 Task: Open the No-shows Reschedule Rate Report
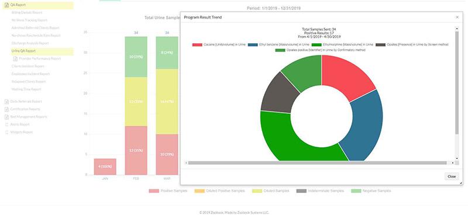click(36, 36)
